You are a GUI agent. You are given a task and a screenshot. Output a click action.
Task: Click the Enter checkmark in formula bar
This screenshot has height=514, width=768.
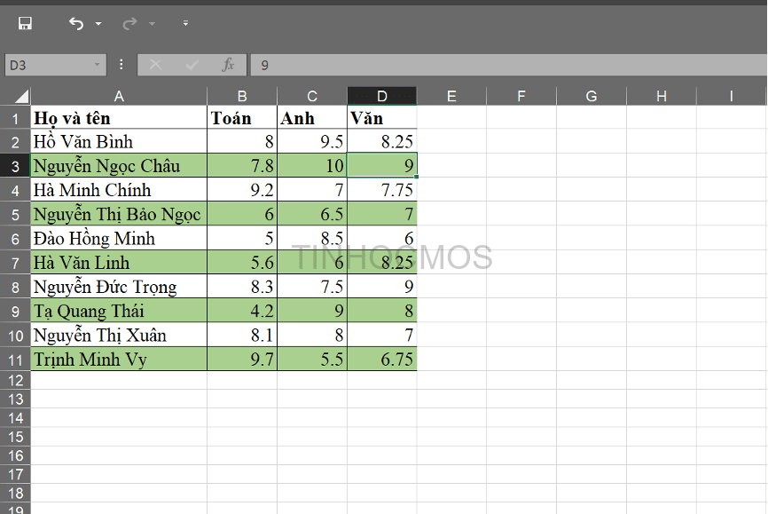[x=192, y=65]
